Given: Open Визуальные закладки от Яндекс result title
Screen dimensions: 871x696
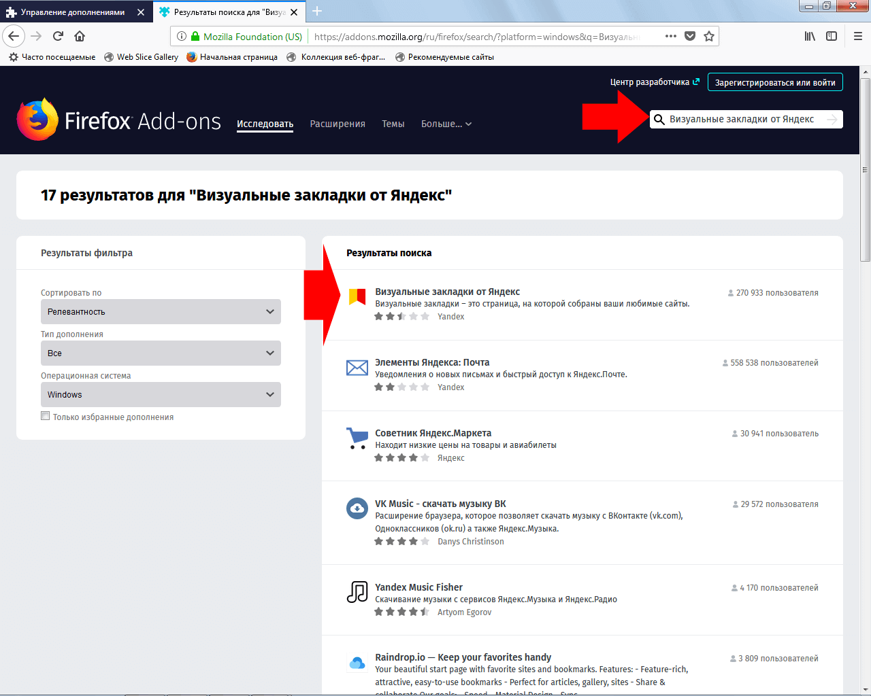Looking at the screenshot, I should coord(447,292).
